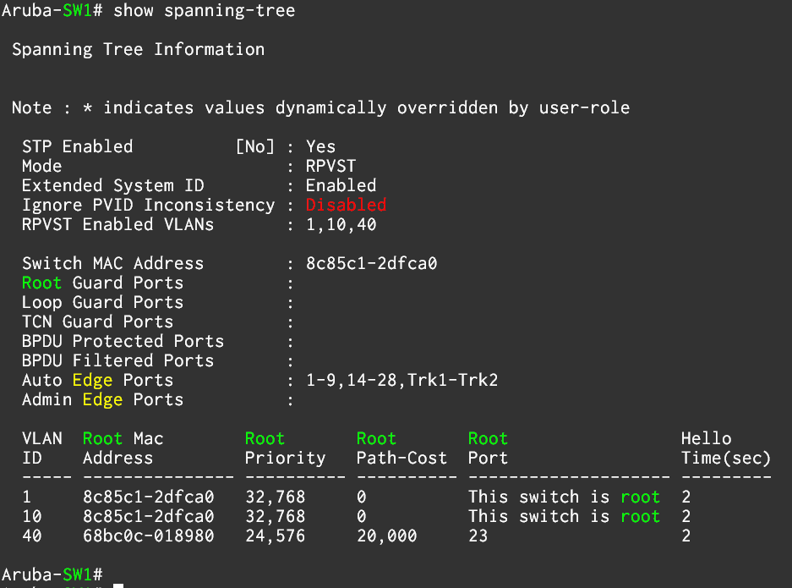The image size is (792, 588).
Task: Click the red 'Disabled' PVID Inconsistency value
Action: [x=346, y=205]
